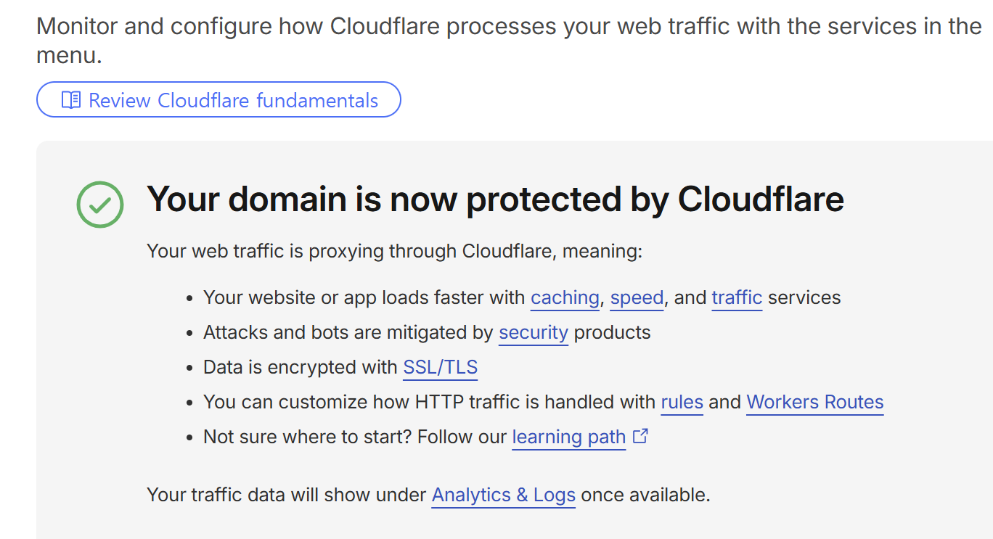The height and width of the screenshot is (539, 993).
Task: Click the 'Your traffic data will show under' text
Action: [x=287, y=495]
